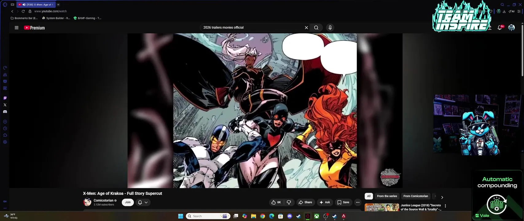Click the Share button
The height and width of the screenshot is (221, 524).
[305, 202]
